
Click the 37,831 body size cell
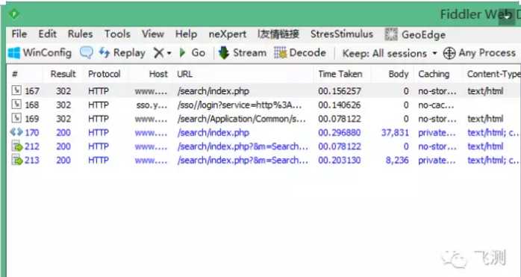395,133
